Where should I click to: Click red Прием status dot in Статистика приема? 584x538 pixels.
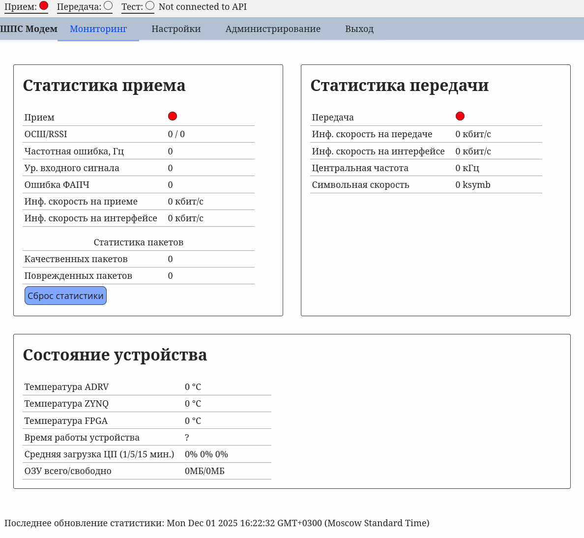pyautogui.click(x=172, y=116)
